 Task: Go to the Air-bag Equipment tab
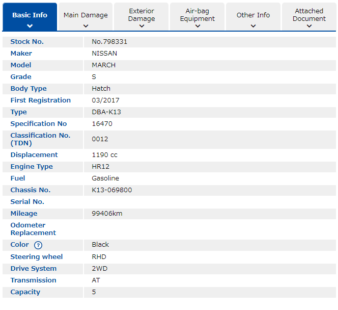pyautogui.click(x=198, y=15)
